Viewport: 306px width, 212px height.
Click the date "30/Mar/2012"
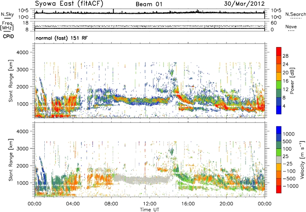pos(244,4)
